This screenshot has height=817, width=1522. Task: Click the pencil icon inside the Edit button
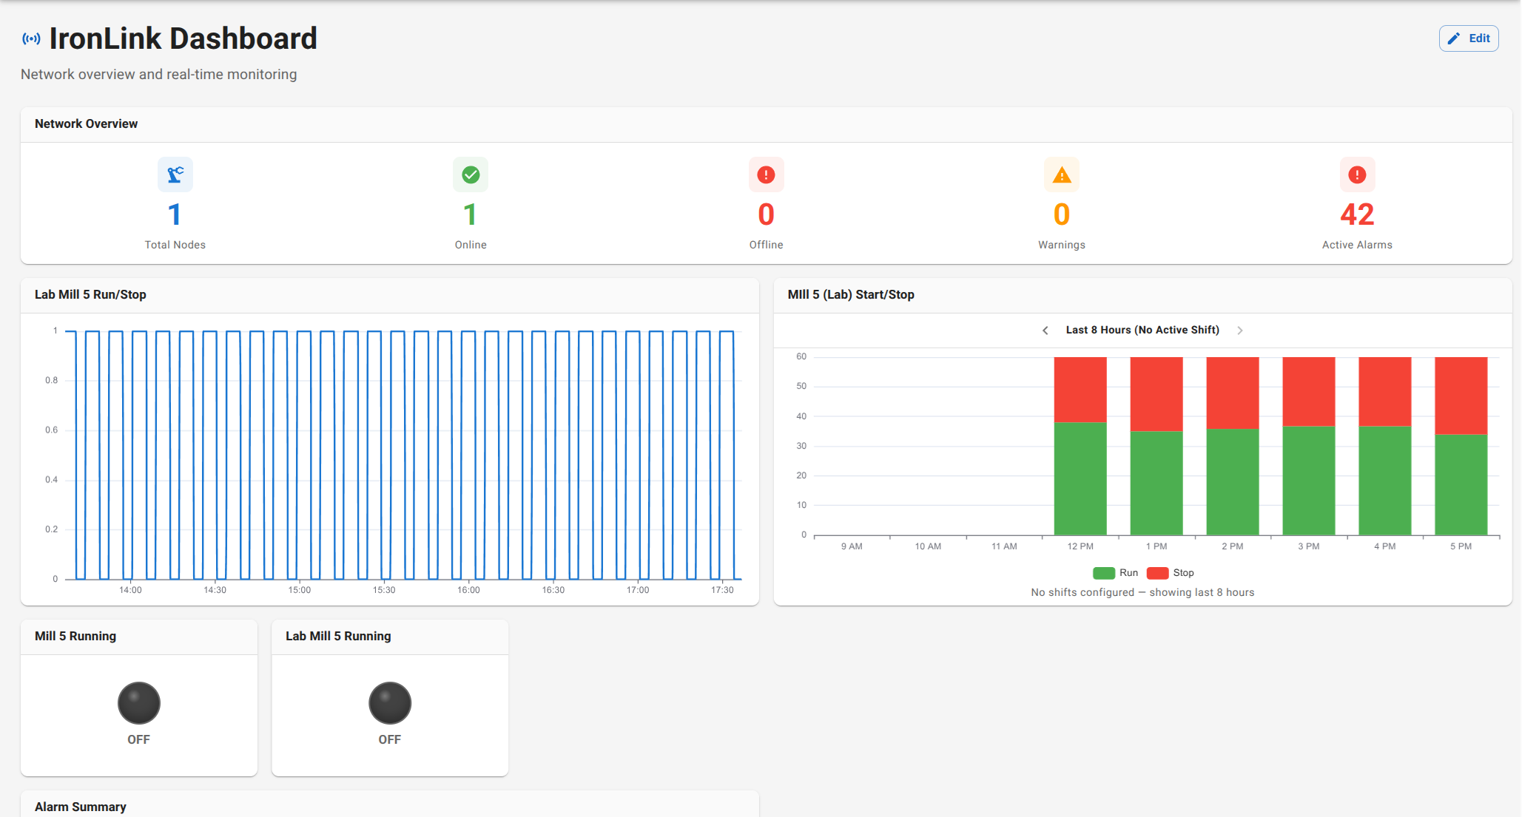[1453, 38]
